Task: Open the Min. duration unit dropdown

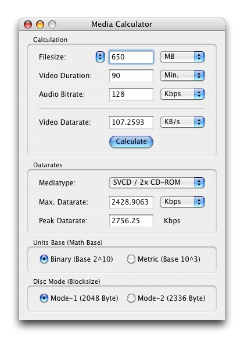Action: pos(182,75)
